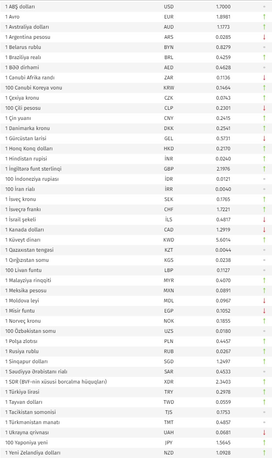Click the grey dot indicator for USD
The height and width of the screenshot is (458, 272).
coord(264,7)
